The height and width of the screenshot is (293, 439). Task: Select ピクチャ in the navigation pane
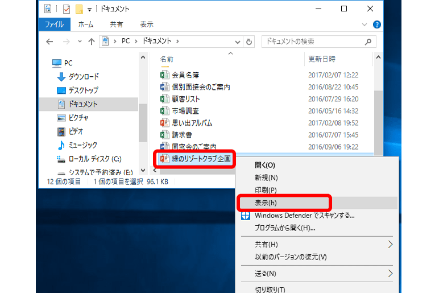[x=73, y=118]
